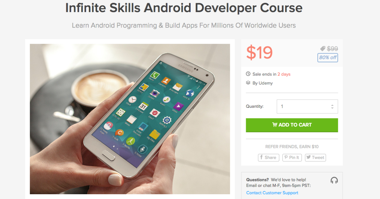Share the course on Facebook
The width and height of the screenshot is (380, 199).
point(268,157)
